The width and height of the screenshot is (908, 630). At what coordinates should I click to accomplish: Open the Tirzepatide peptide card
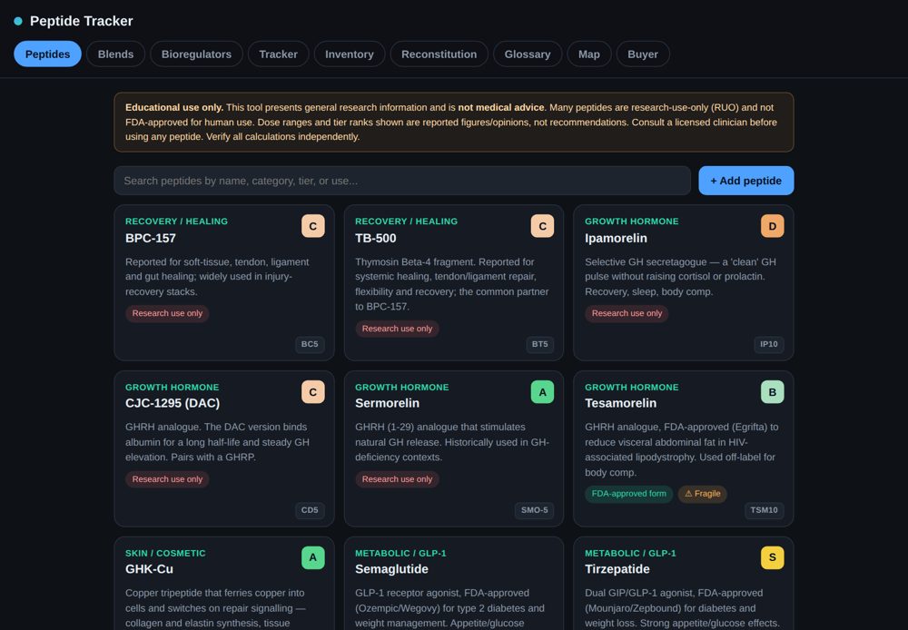pos(684,584)
